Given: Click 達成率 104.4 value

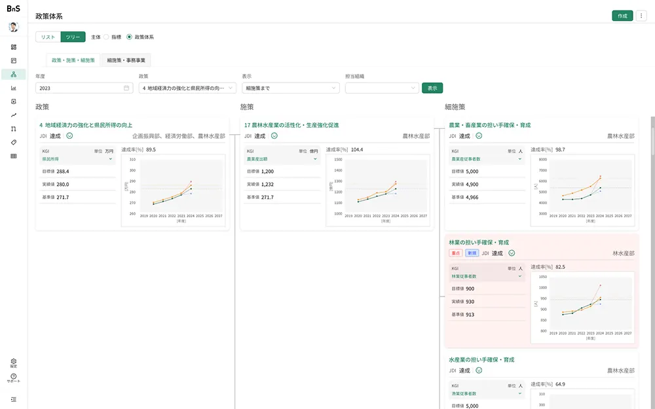Looking at the screenshot, I should (x=357, y=149).
